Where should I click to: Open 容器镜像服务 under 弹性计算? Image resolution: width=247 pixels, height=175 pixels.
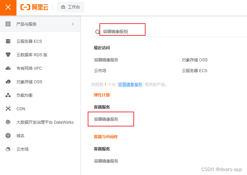[106, 119]
